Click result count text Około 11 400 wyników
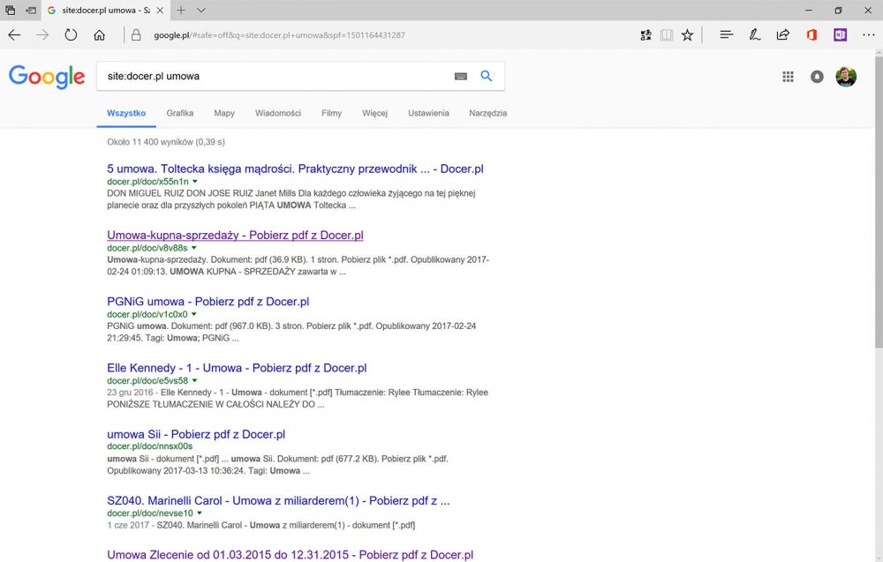Viewport: 883px width, 562px height. 166,142
